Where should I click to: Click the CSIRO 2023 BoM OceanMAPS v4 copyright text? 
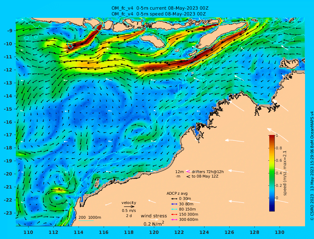pos(312,166)
